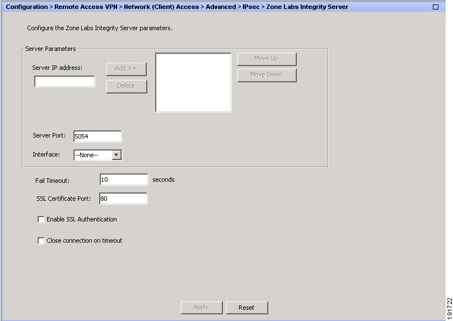Screen dimensions: 453x321
Task: Click the 'Interface:' label
Action: pos(46,154)
